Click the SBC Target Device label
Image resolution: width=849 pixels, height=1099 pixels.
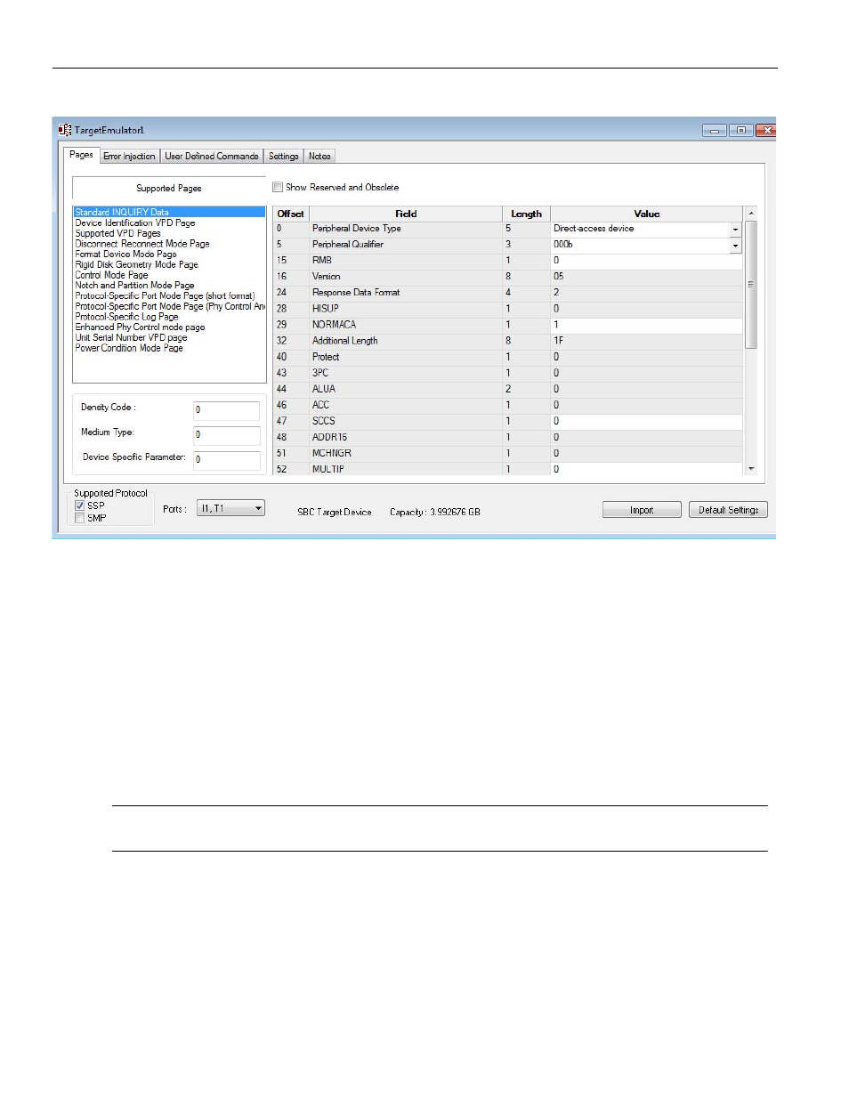335,513
